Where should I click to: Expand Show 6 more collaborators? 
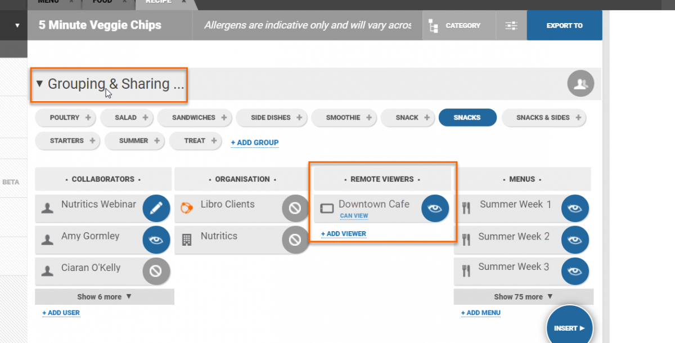[x=104, y=297]
